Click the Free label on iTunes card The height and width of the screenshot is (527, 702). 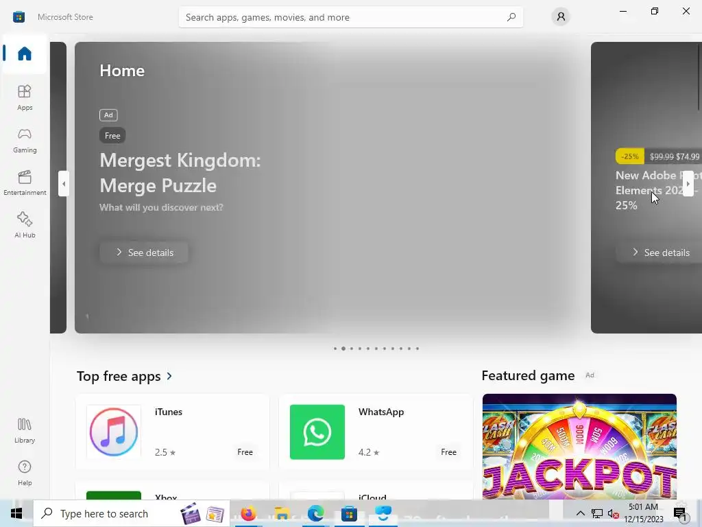point(245,452)
